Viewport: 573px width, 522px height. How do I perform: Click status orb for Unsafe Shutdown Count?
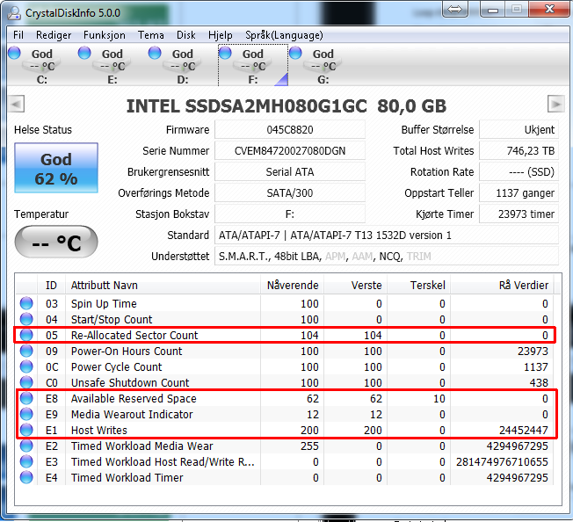pos(26,382)
